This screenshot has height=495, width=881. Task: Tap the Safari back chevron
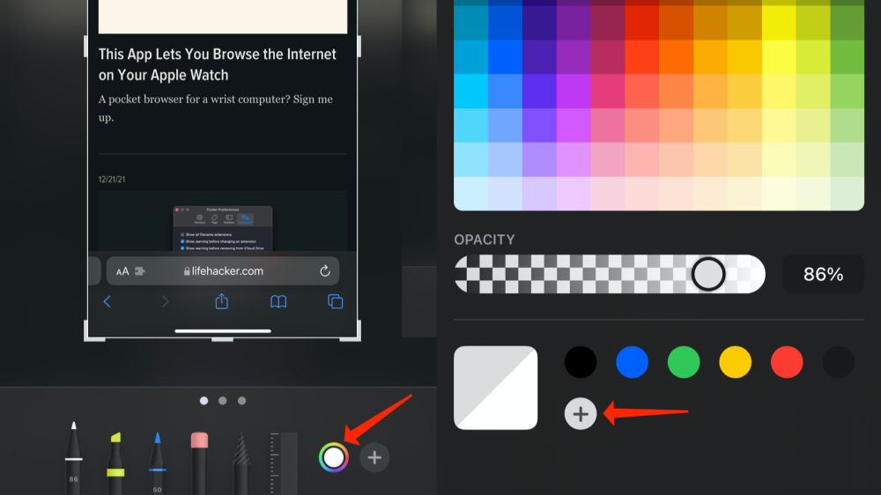coord(107,301)
